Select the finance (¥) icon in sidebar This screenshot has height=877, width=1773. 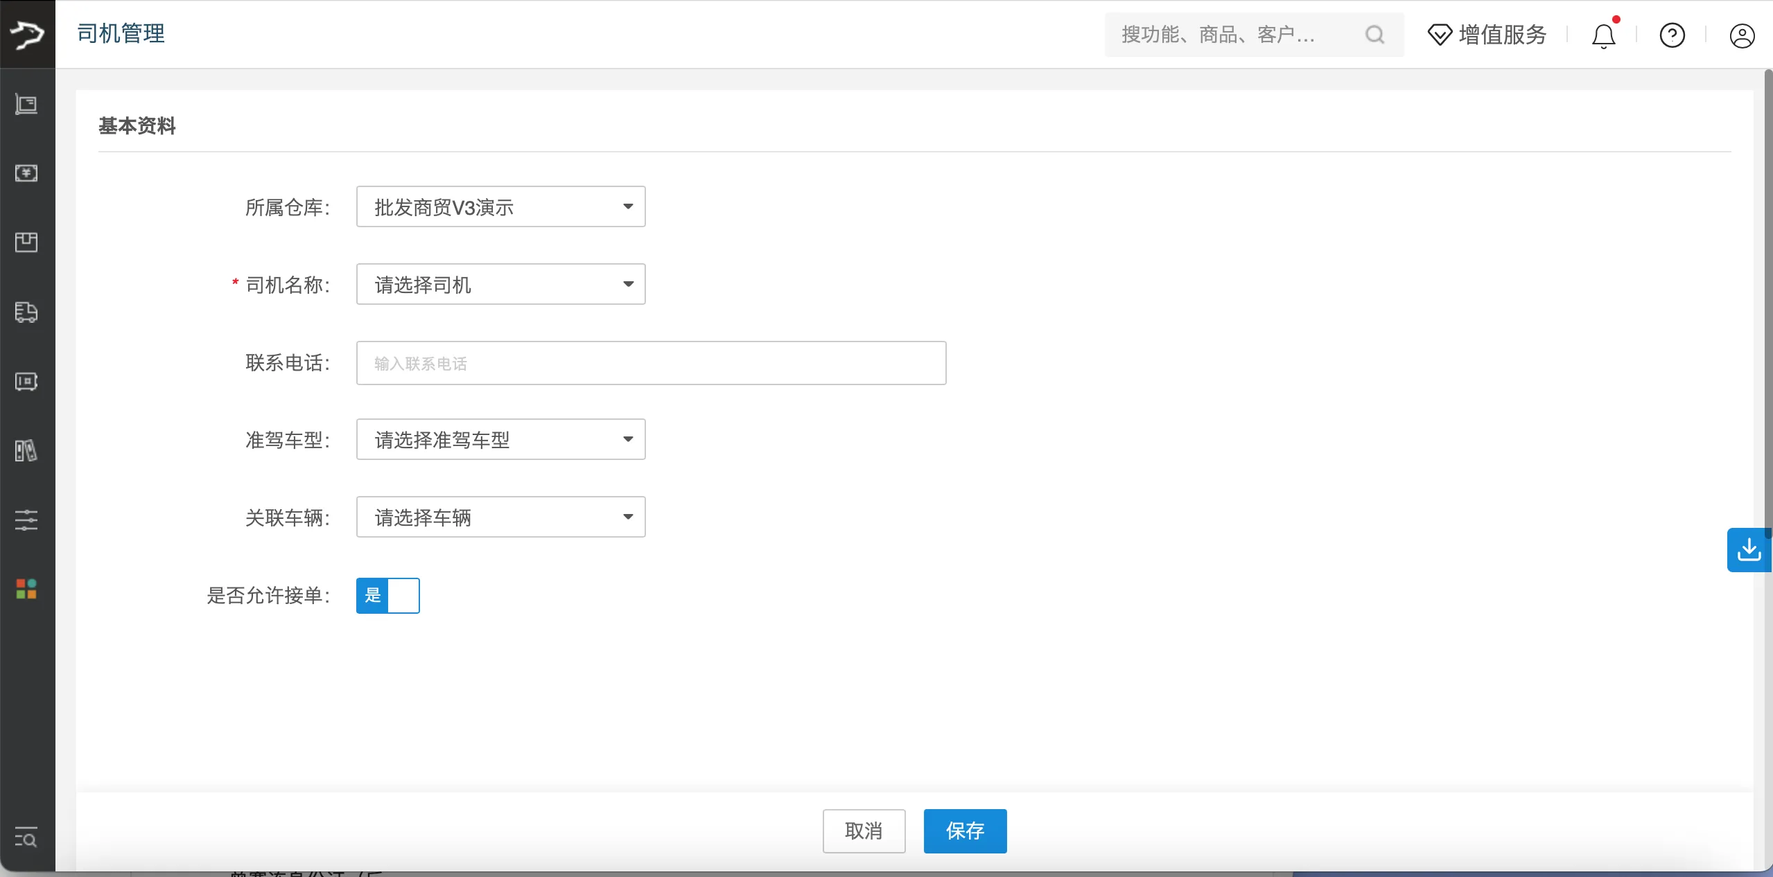(x=26, y=173)
